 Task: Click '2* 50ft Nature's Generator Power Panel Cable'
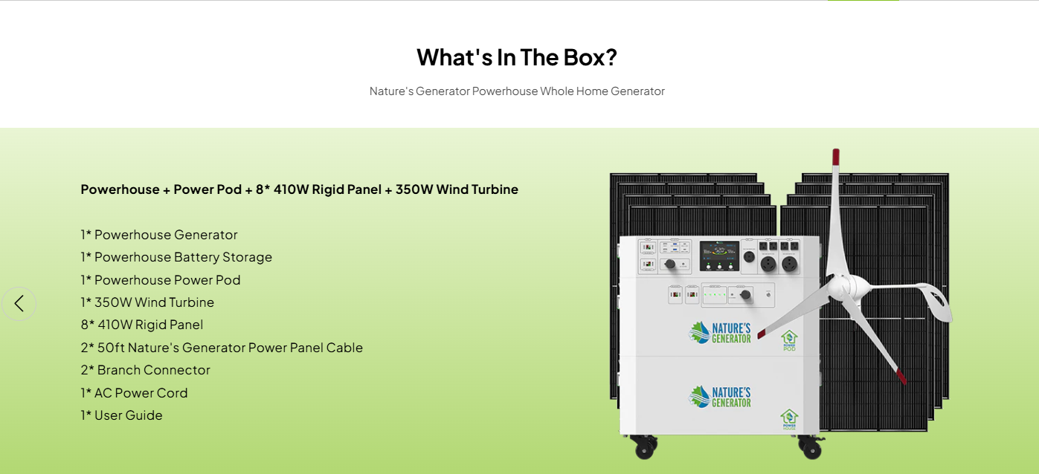tap(222, 348)
